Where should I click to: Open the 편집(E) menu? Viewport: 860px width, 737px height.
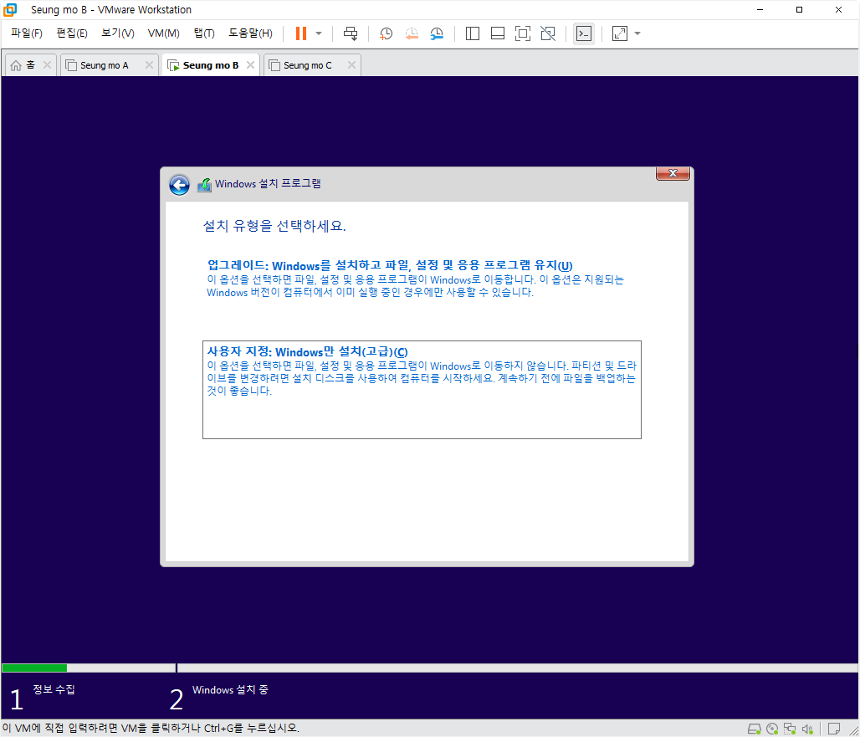(72, 33)
